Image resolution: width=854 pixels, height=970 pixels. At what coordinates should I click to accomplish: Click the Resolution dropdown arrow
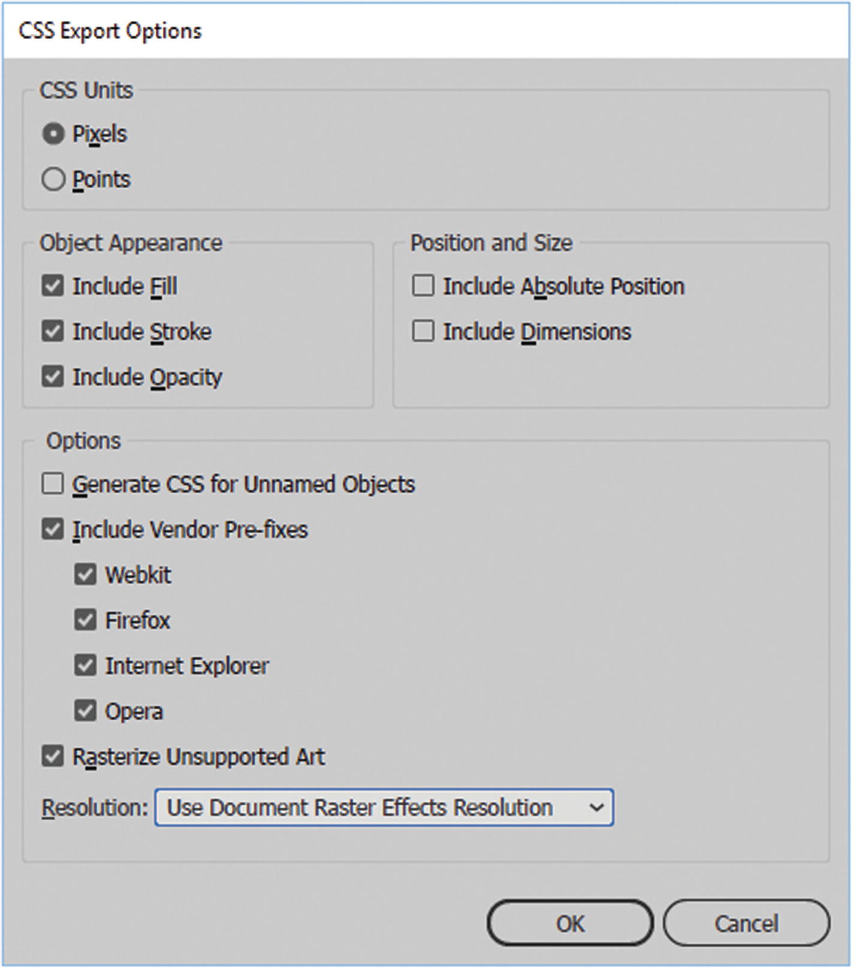tap(596, 808)
